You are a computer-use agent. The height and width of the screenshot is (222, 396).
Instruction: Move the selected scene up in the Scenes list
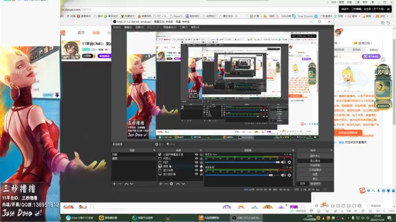click(x=126, y=184)
